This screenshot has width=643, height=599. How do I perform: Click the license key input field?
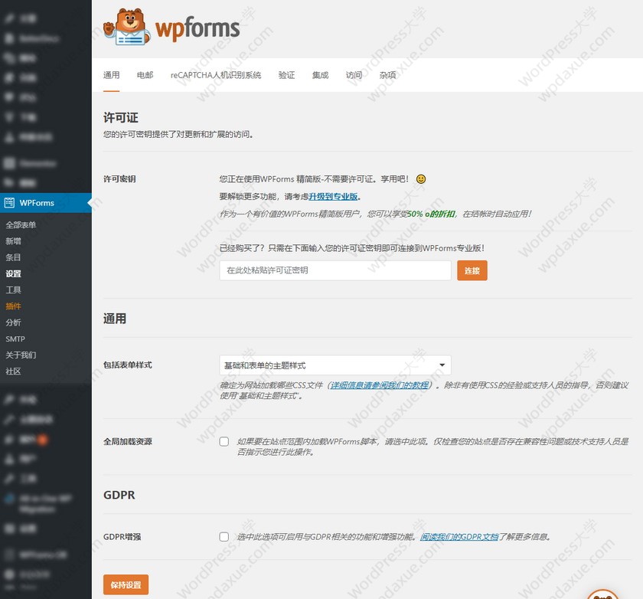click(335, 270)
